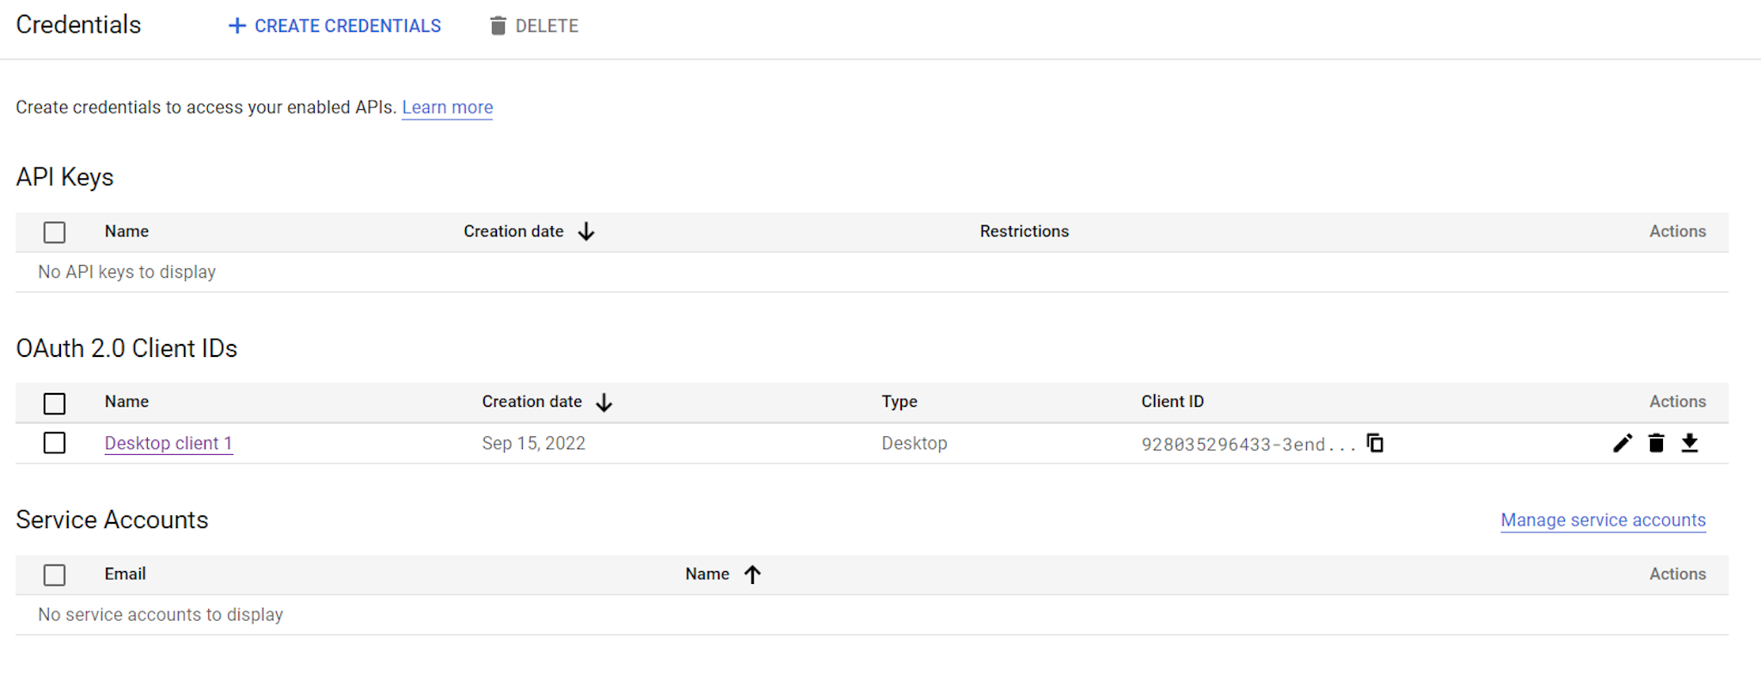Click the plus icon beside Create Credentials
This screenshot has height=682, width=1761.
click(x=237, y=27)
